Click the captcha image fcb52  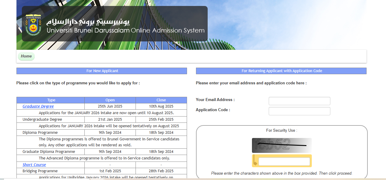(x=282, y=145)
